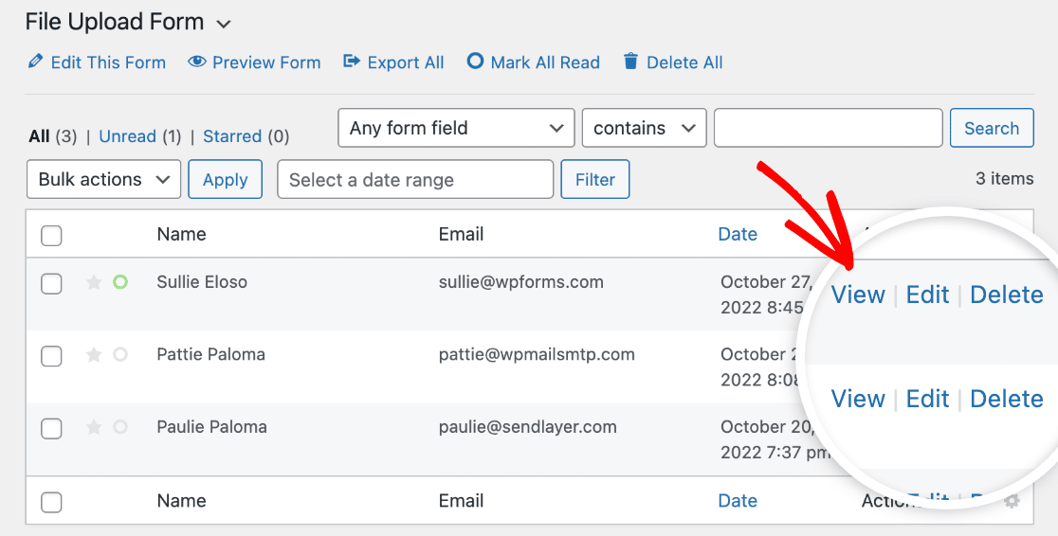Star the Paulie Paloma entry
The height and width of the screenshot is (536, 1058).
(94, 427)
